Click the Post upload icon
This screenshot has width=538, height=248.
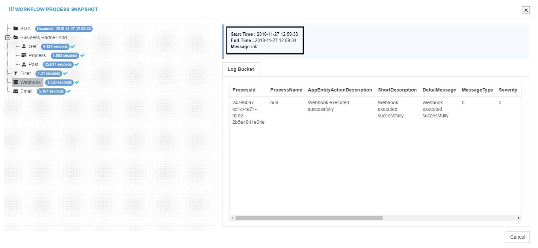[x=25, y=64]
